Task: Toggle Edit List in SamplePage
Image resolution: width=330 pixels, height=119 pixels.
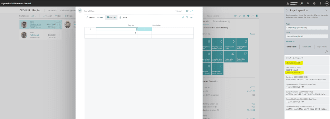Action: click(111, 17)
